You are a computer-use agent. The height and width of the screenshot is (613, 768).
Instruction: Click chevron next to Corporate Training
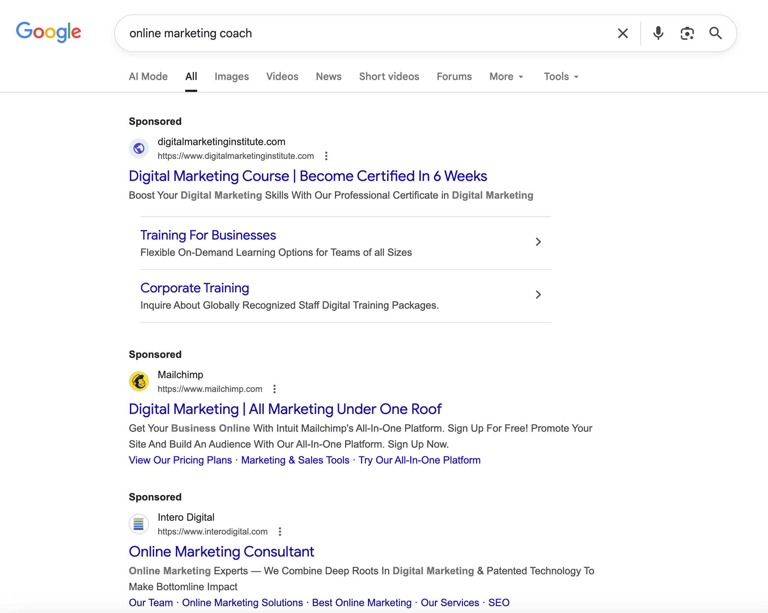tap(538, 295)
